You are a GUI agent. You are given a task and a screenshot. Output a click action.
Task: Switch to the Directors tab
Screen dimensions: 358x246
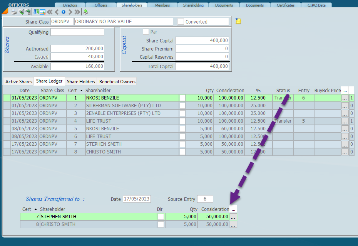click(x=70, y=5)
